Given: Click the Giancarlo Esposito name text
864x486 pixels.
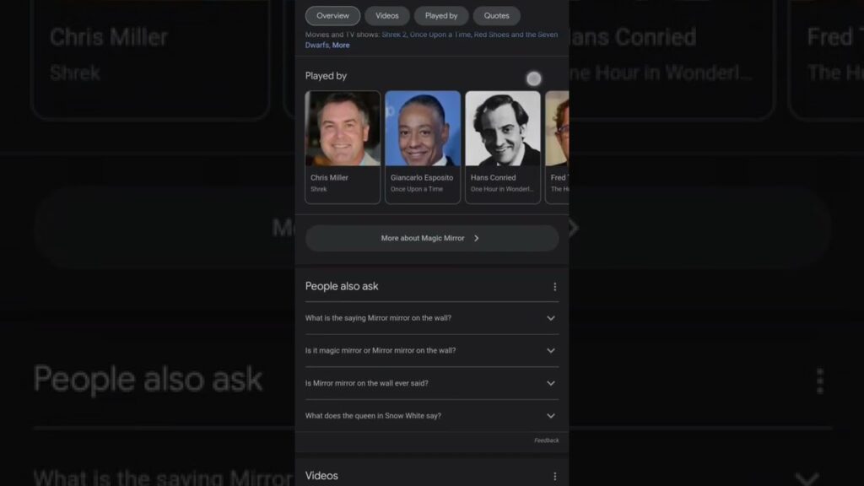Looking at the screenshot, I should click(422, 177).
